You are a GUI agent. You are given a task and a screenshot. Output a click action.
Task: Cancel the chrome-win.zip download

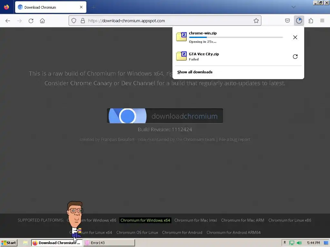click(x=295, y=37)
